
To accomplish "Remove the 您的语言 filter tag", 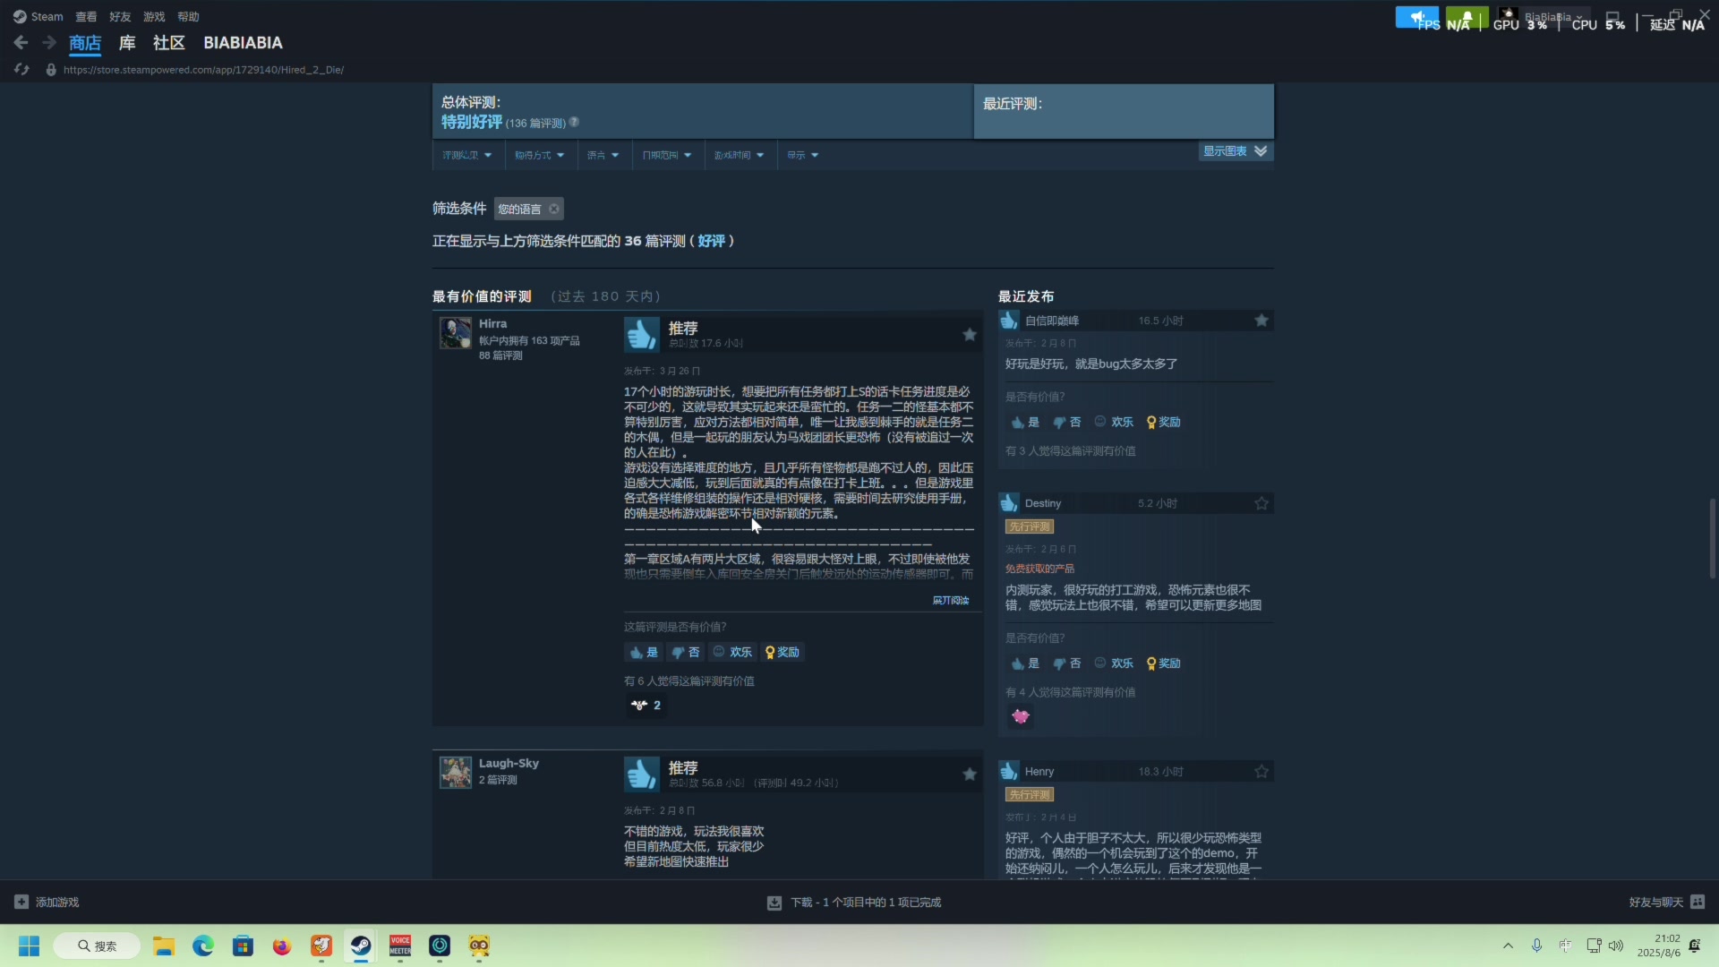I will [554, 209].
